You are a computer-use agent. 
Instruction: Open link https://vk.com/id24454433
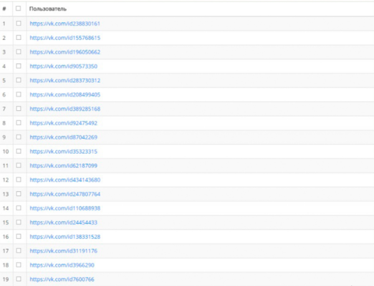coord(64,222)
